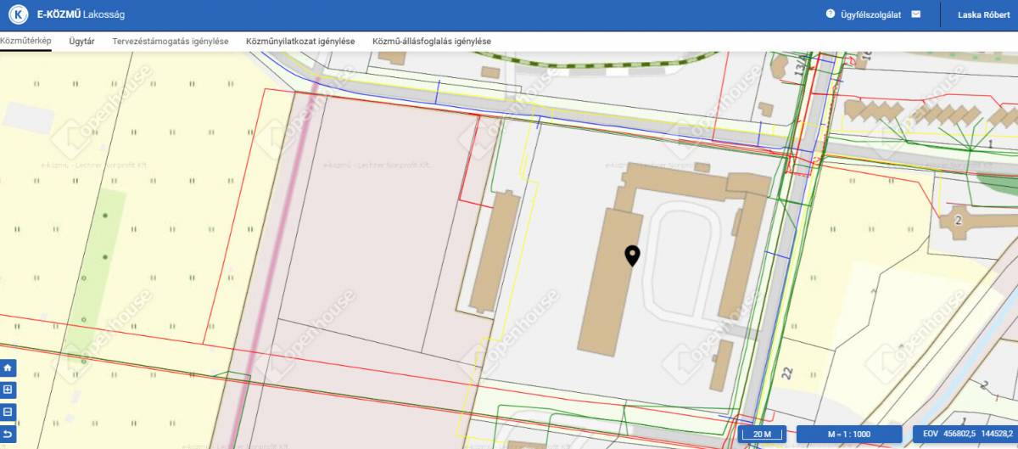Click the EOV coordinates display
This screenshot has height=449, width=1018.
pyautogui.click(x=965, y=435)
